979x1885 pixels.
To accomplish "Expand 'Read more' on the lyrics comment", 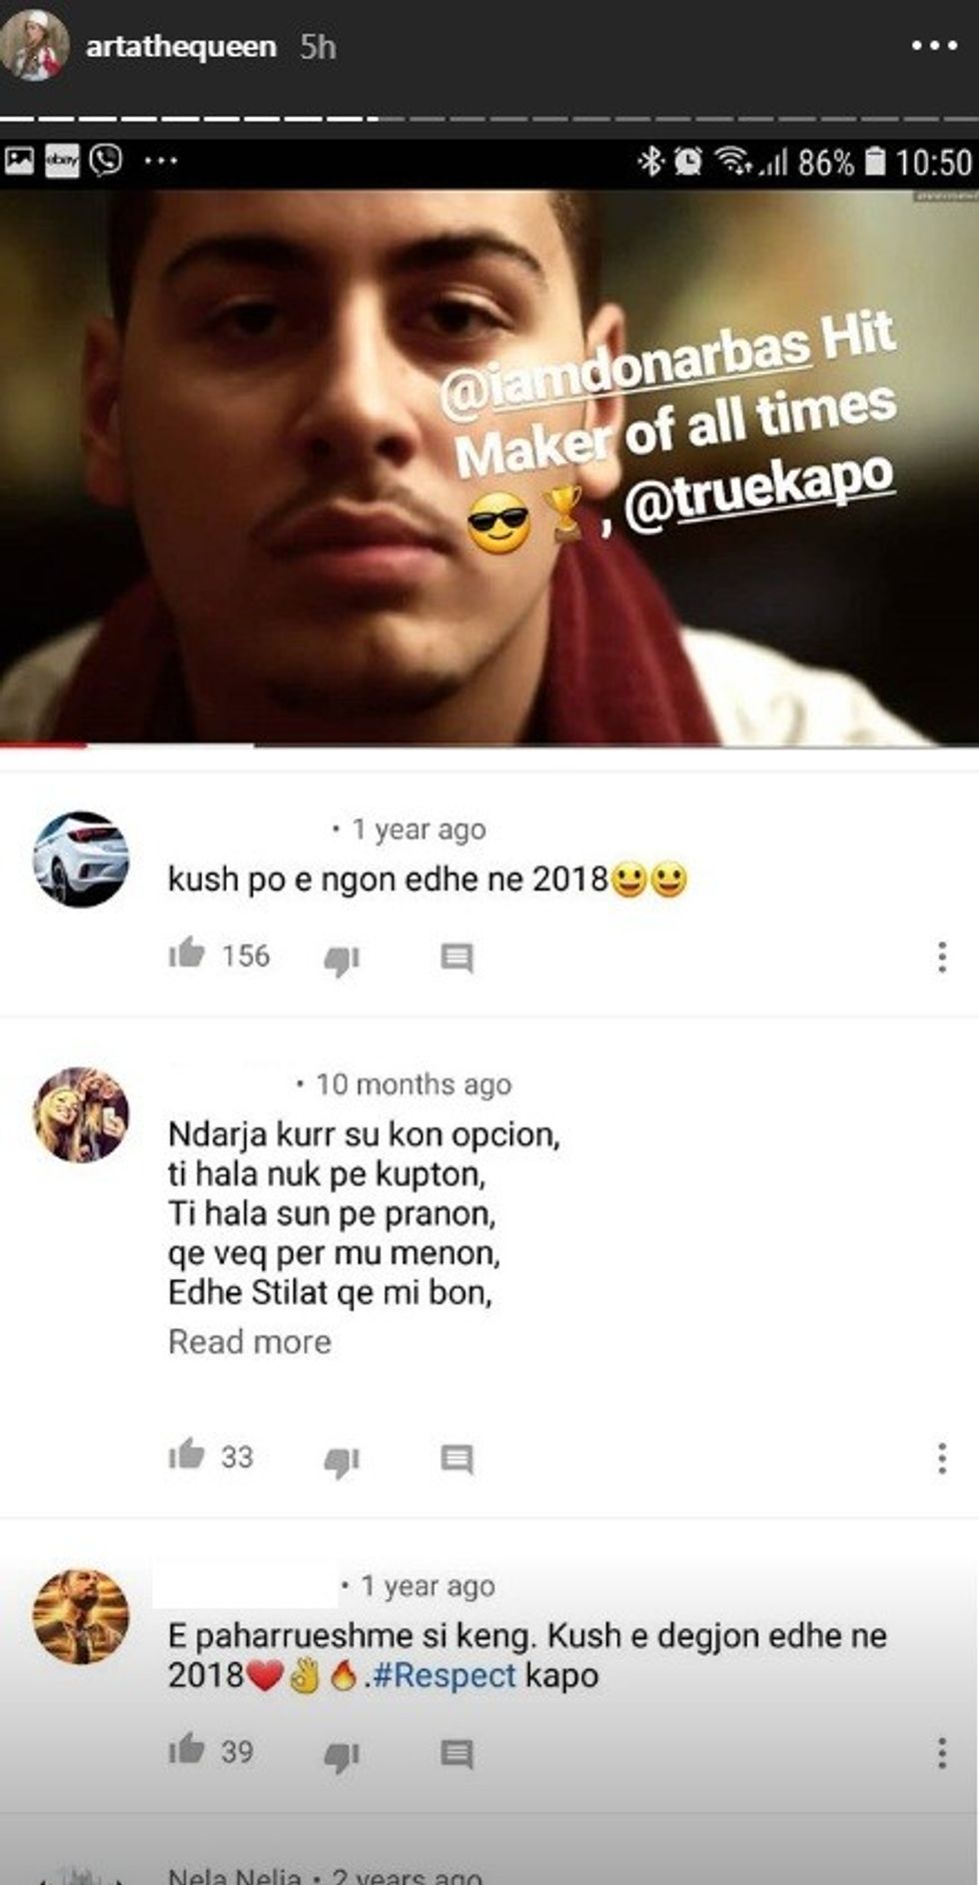I will 248,1342.
